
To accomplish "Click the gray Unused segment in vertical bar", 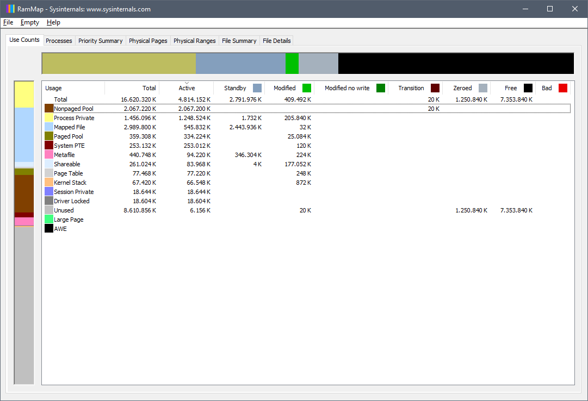I will [24, 305].
